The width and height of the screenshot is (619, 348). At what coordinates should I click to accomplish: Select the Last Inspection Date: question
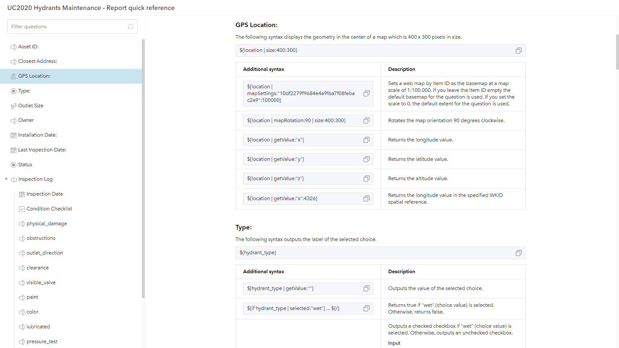point(71,150)
